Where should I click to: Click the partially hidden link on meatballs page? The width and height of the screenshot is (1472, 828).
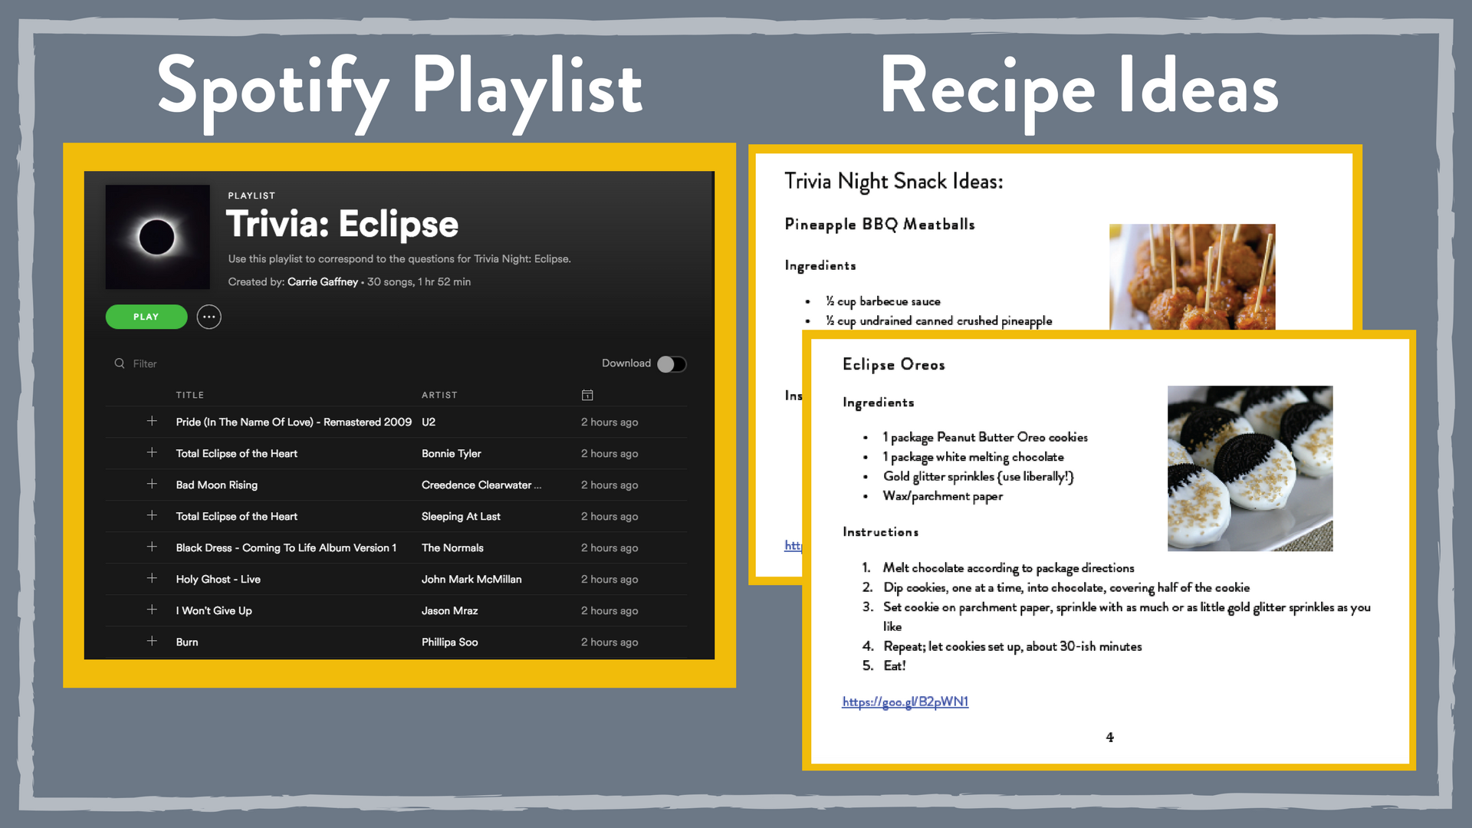click(x=793, y=545)
